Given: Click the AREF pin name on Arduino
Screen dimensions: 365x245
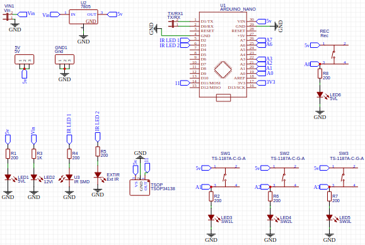Looking at the screenshot, I should click(240, 78).
